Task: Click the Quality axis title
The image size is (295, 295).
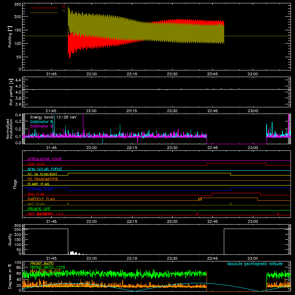Action: [10, 239]
